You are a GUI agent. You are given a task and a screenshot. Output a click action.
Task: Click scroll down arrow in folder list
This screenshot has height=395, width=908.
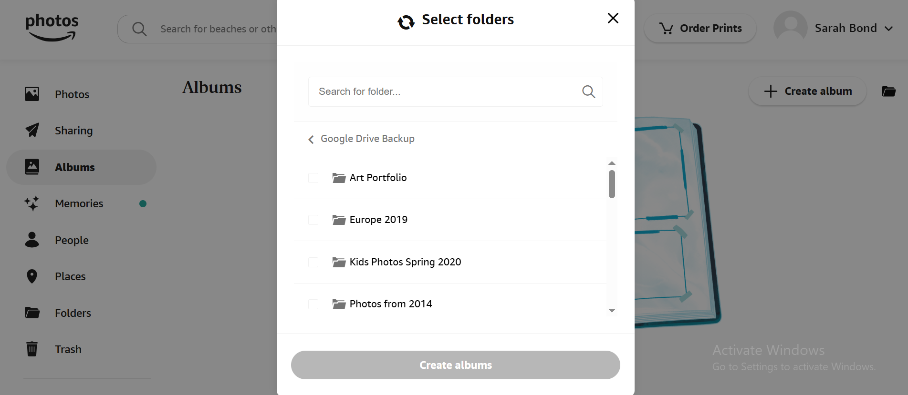[x=612, y=311]
